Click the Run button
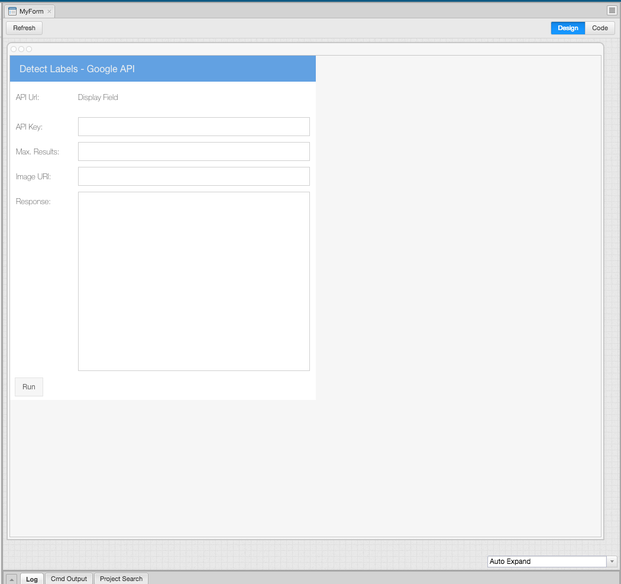 [29, 387]
